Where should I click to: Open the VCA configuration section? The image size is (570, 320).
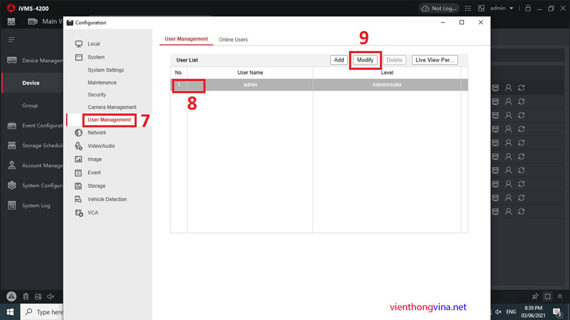[x=93, y=212]
